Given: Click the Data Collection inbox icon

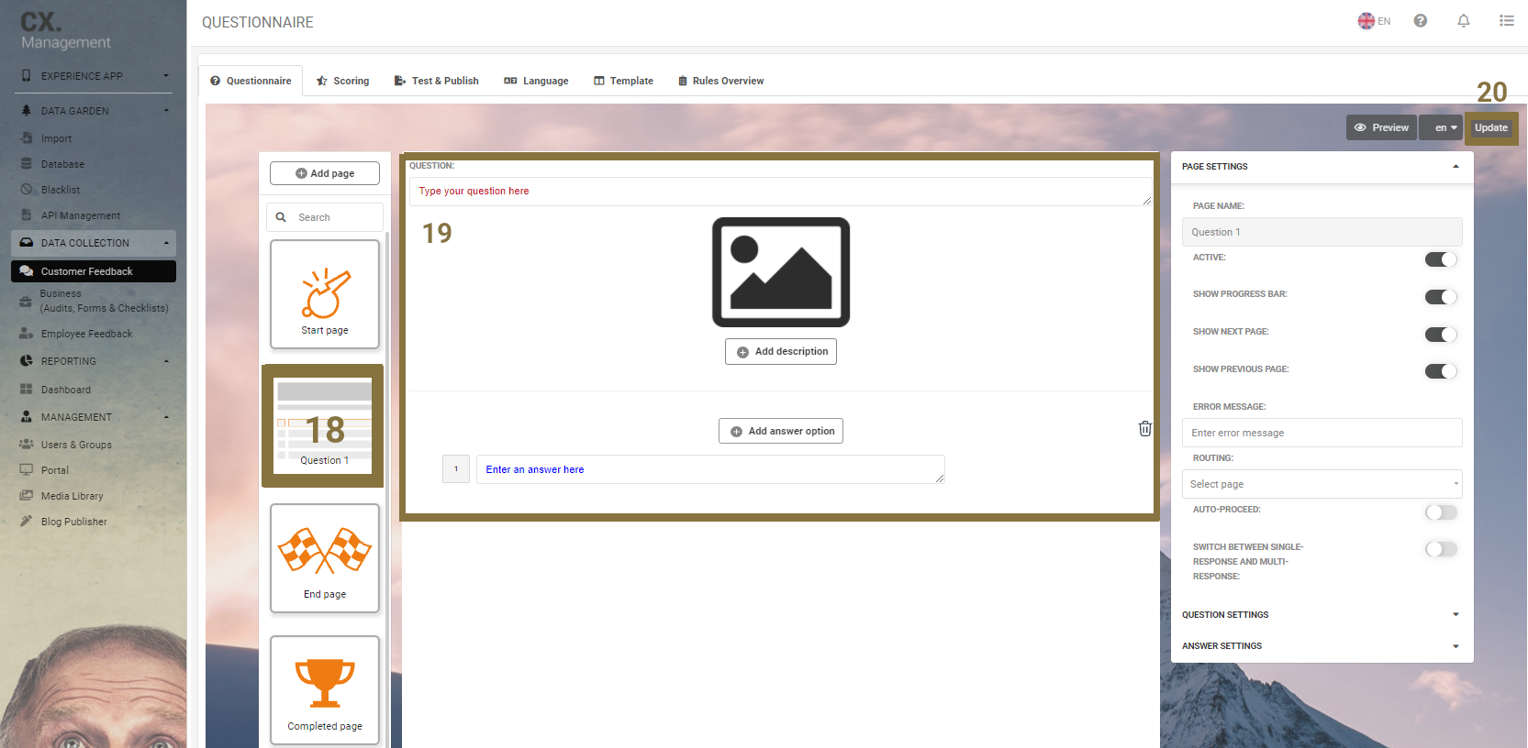Looking at the screenshot, I should (x=27, y=243).
